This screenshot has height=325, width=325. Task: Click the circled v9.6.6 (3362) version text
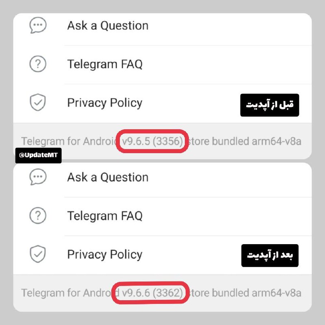[152, 293]
